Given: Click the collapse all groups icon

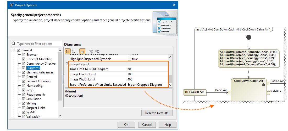Looking at the screenshot, I should point(97,51).
